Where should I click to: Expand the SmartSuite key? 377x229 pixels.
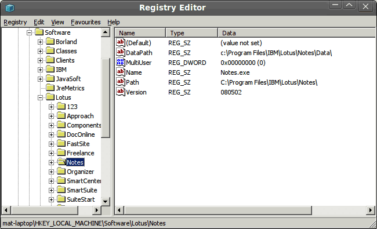(x=51, y=190)
